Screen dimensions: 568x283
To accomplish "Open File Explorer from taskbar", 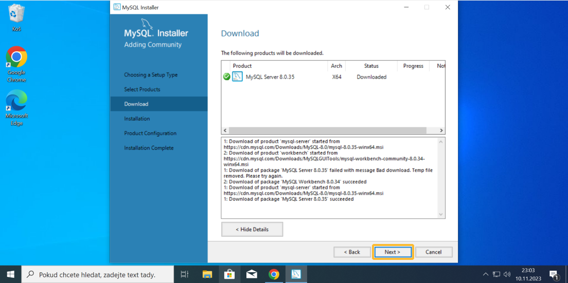I will pos(207,274).
